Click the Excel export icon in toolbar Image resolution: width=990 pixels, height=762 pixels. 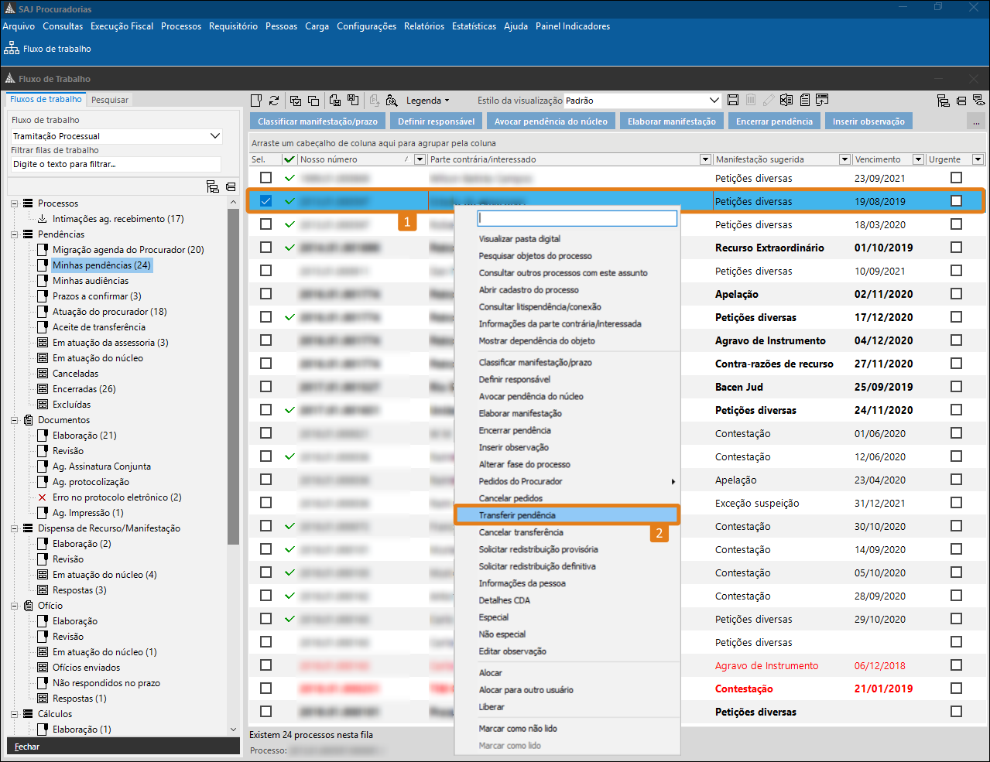786,101
